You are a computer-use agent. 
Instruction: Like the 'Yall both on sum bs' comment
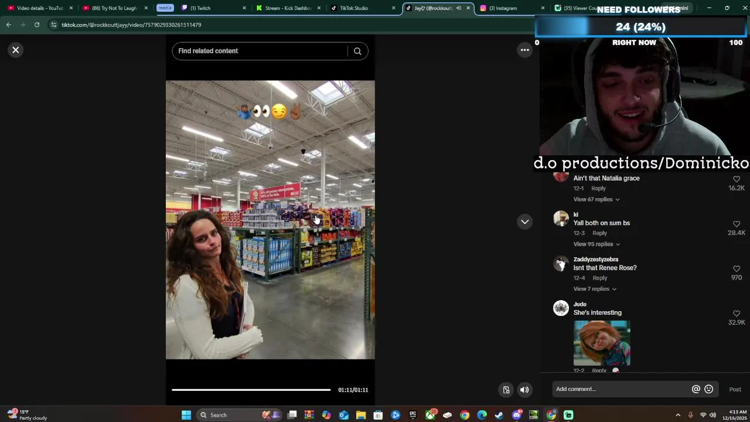(x=737, y=224)
